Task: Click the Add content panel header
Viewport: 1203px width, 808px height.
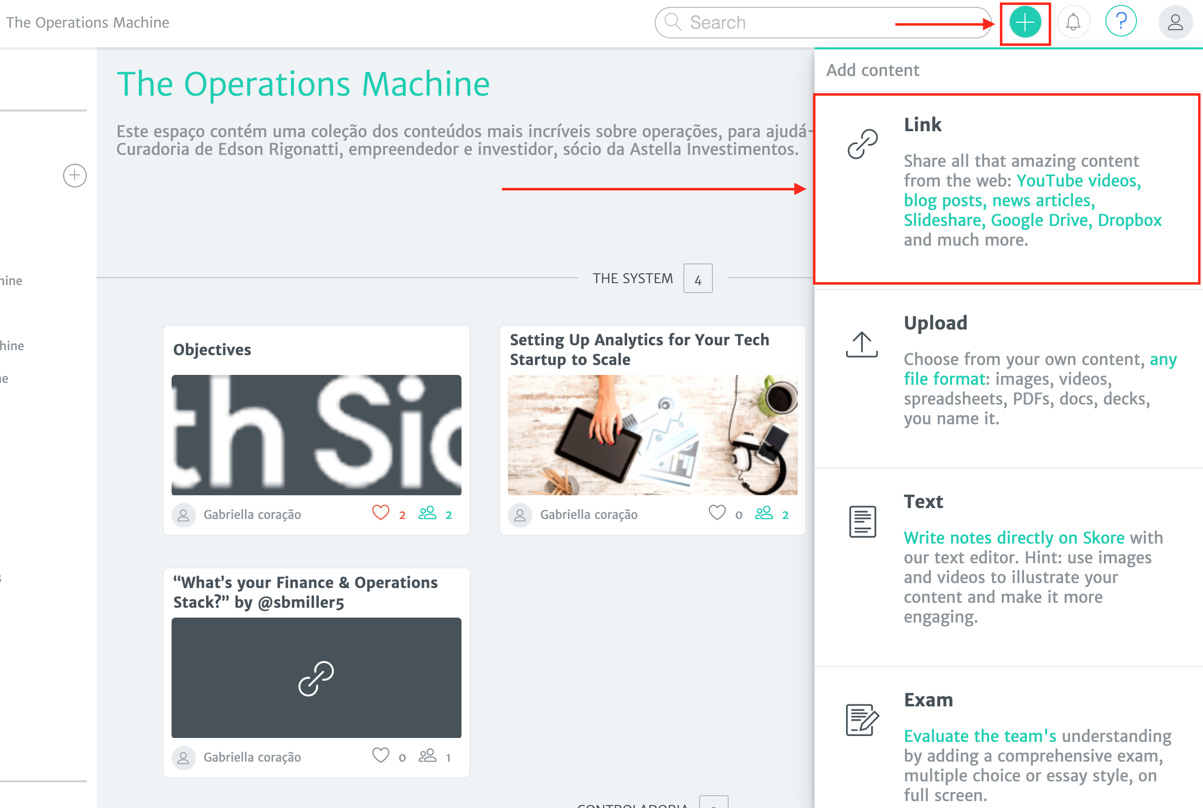Action: pyautogui.click(x=873, y=70)
